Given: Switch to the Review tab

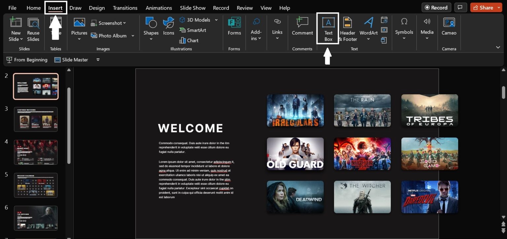Looking at the screenshot, I should [245, 8].
